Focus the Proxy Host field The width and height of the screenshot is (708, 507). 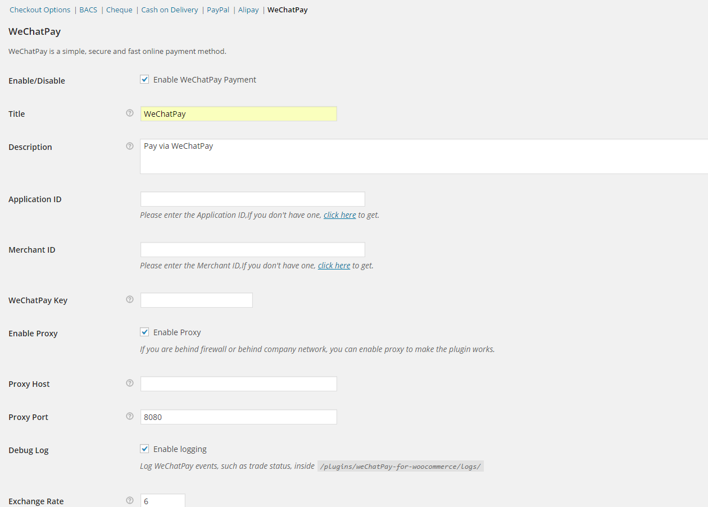[238, 384]
